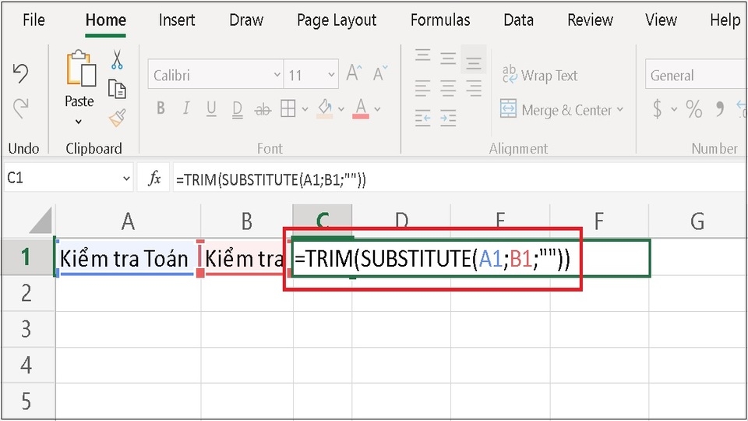Switch to Review tab

point(590,20)
